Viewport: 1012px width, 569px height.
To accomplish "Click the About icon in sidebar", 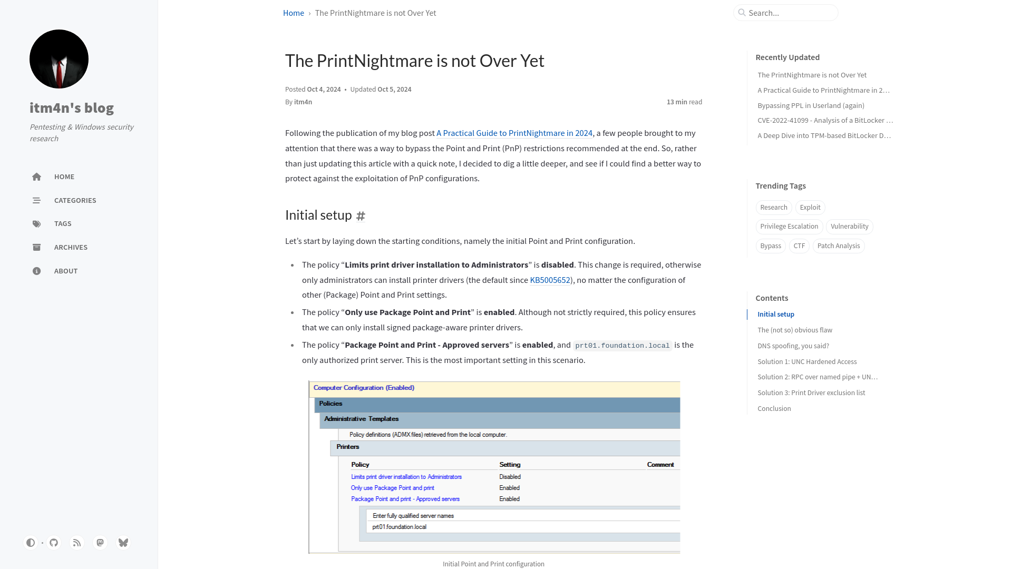I will click(x=36, y=271).
